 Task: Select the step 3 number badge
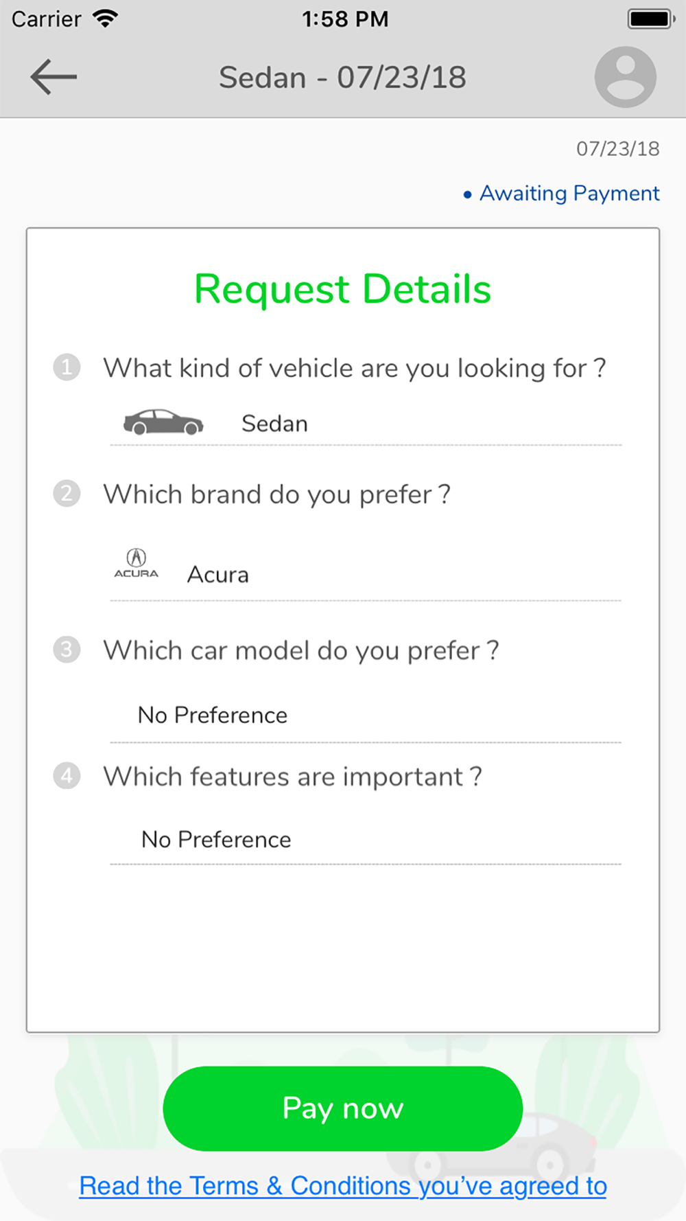point(67,649)
